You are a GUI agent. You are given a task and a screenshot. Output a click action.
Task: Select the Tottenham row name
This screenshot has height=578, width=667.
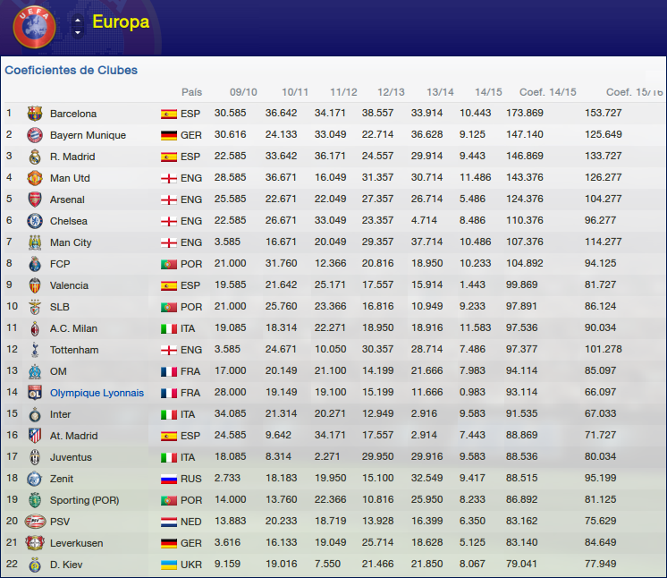pos(74,350)
